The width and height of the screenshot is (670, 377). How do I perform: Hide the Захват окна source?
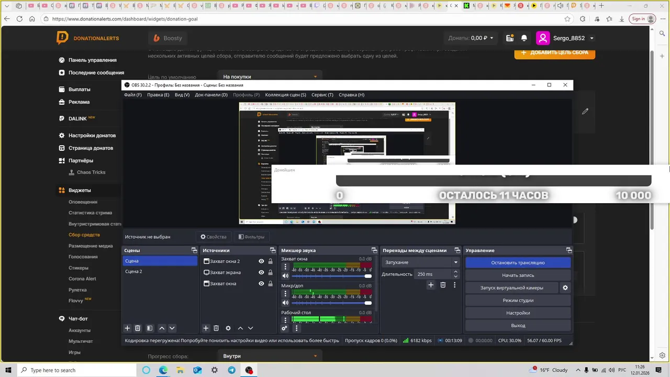[x=261, y=283]
